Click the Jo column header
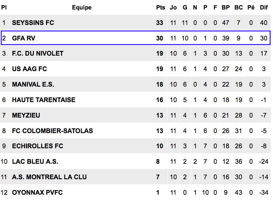 pos(173,8)
